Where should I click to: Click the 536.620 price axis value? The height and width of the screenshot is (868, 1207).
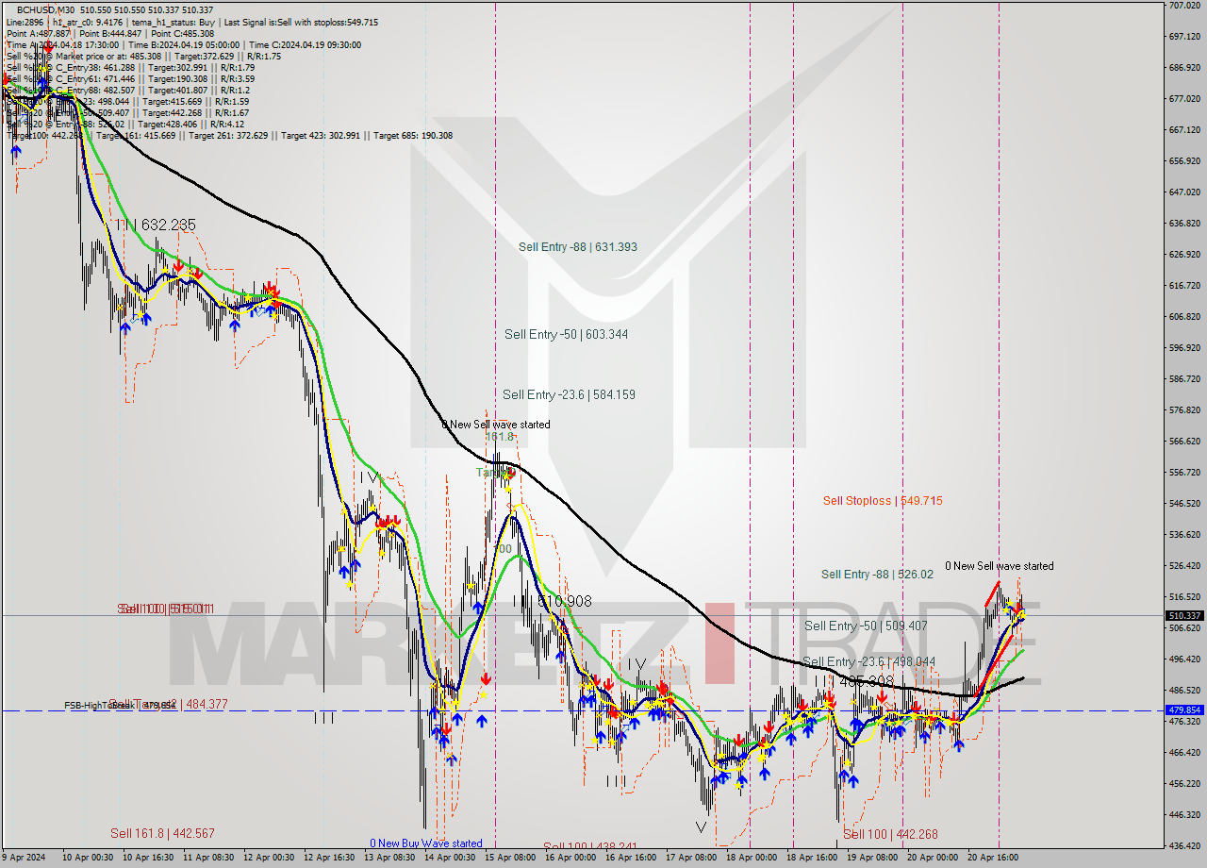point(1183,535)
